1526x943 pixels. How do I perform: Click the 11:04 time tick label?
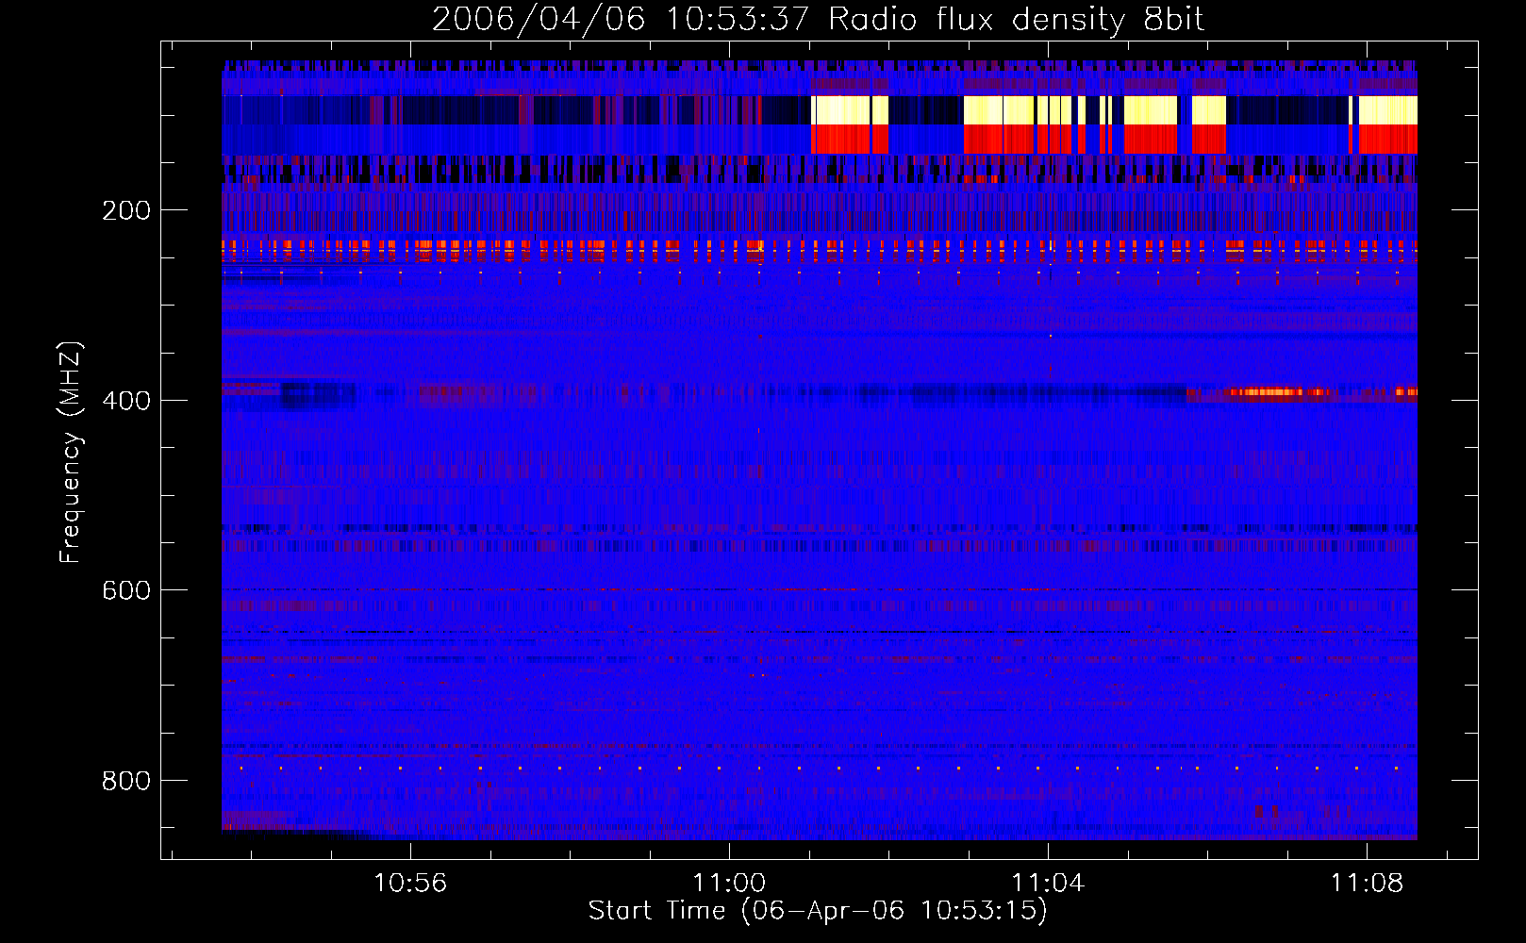[x=1048, y=883]
